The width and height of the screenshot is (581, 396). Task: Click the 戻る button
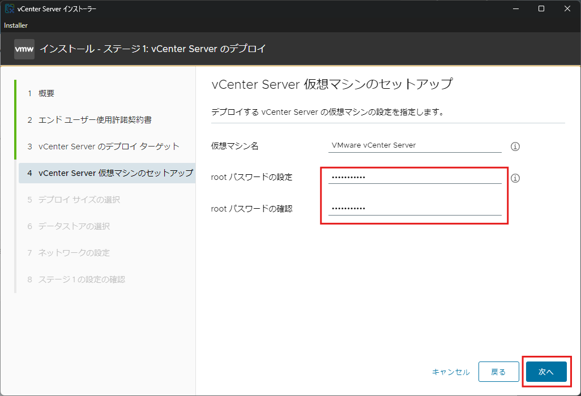[498, 372]
